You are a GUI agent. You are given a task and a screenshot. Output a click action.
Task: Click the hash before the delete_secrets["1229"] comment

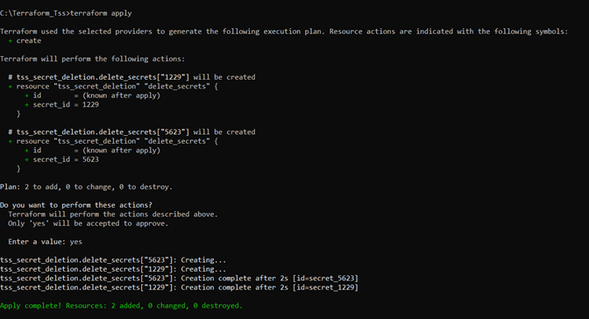point(11,77)
